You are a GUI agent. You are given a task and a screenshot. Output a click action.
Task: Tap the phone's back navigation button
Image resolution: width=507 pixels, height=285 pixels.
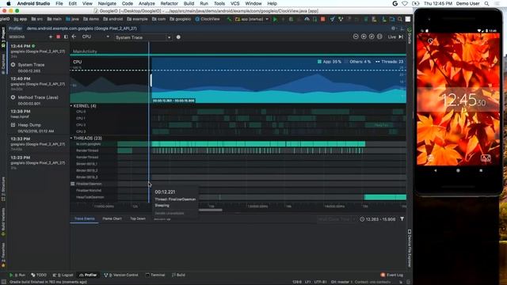(435, 170)
